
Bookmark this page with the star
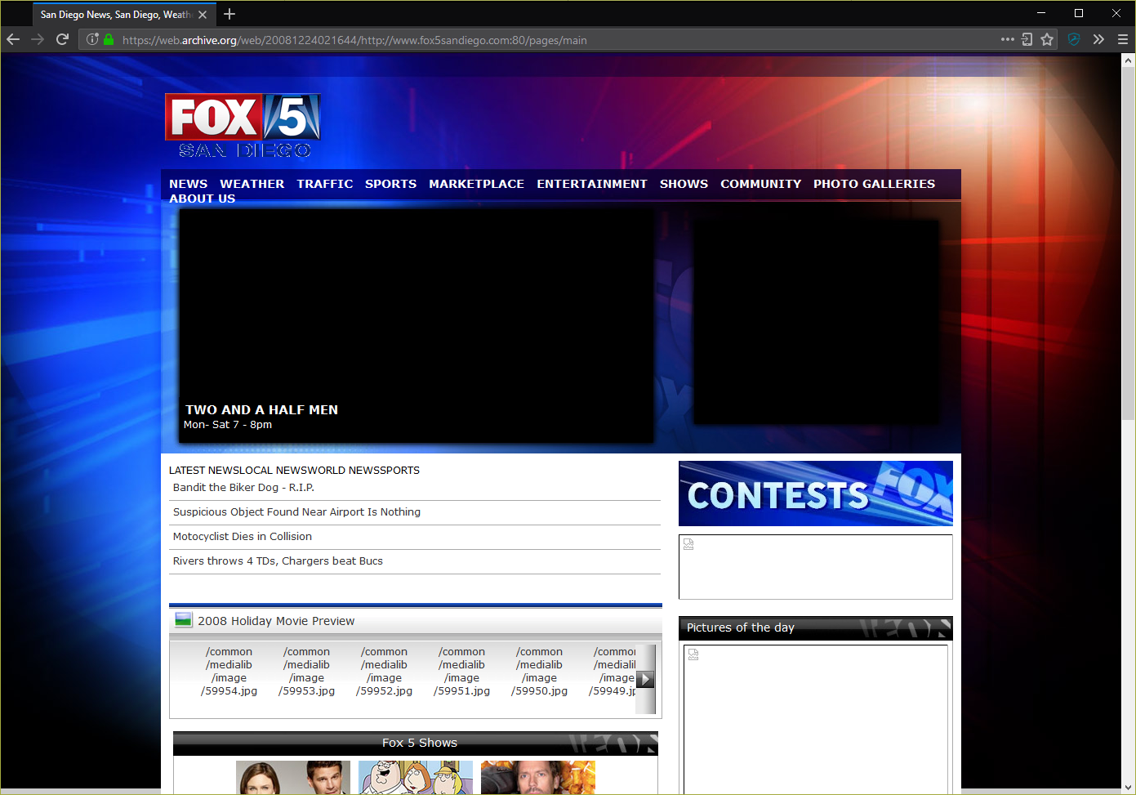click(1047, 39)
